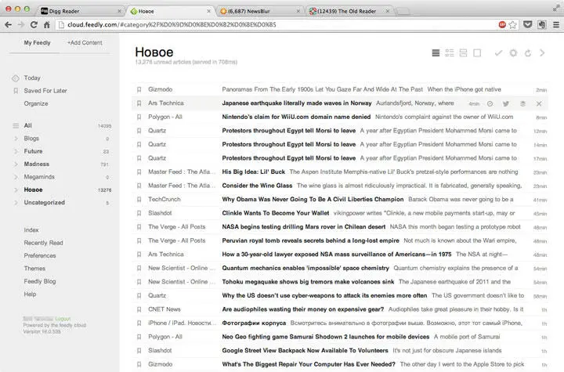Switch to cards view layout
This screenshot has width=564, height=372.
(x=463, y=53)
